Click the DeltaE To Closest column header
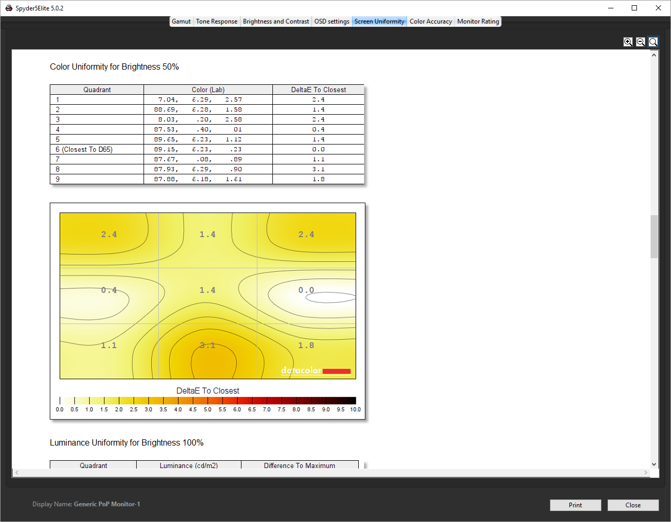 318,90
